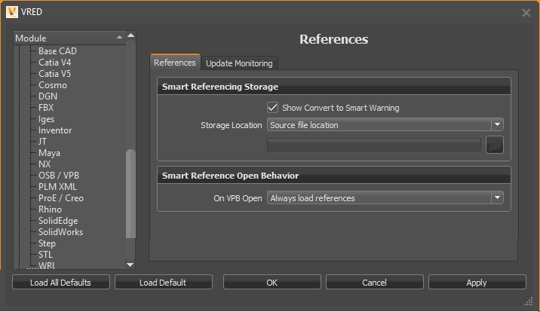This screenshot has width=540, height=312.
Task: Click the Smart Reference Open Behavior header
Action: [333, 176]
